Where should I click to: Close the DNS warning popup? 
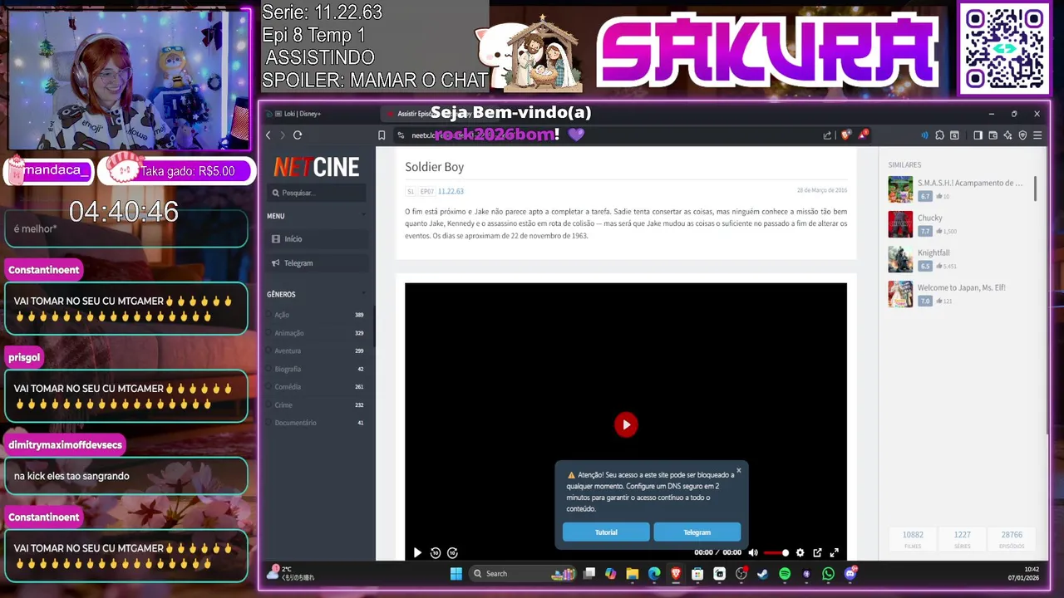coord(738,470)
